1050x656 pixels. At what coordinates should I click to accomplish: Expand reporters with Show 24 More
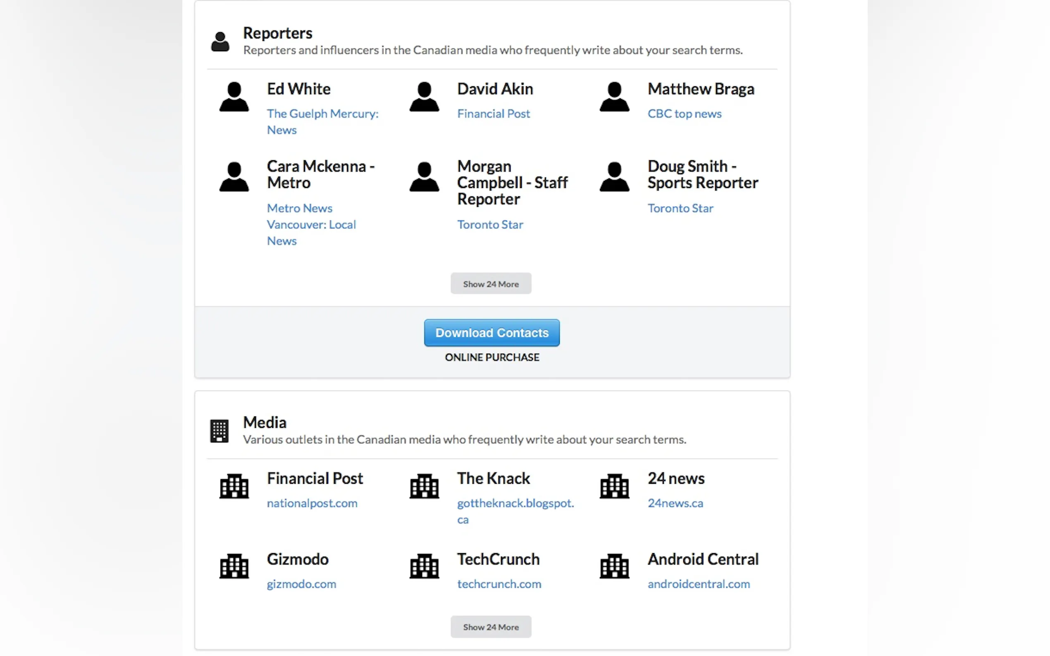(x=491, y=284)
